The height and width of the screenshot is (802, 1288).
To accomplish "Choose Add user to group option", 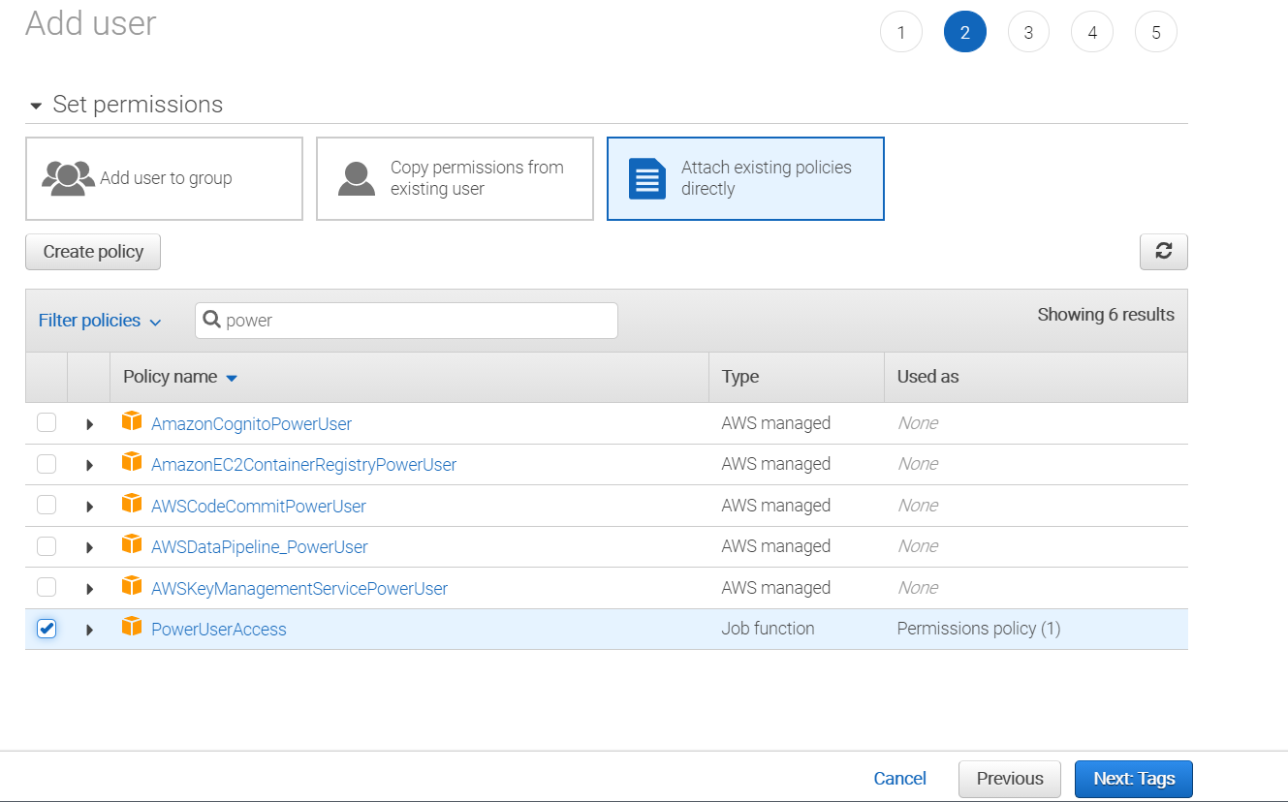I will 164,178.
